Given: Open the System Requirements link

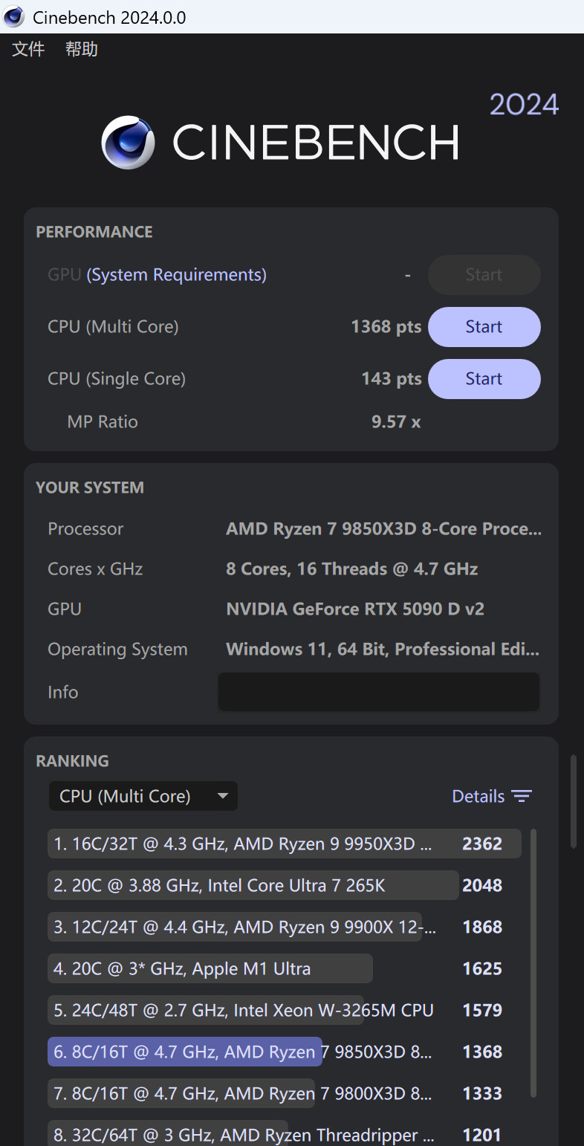Looking at the screenshot, I should [176, 274].
